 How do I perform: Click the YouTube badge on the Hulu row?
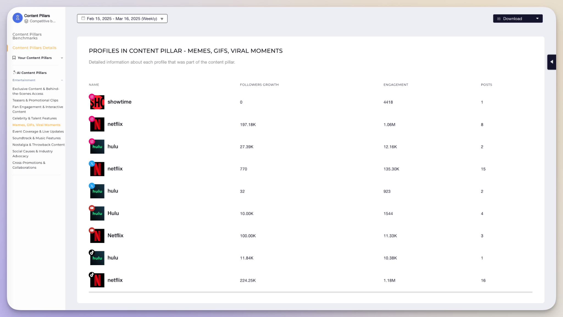pyautogui.click(x=92, y=208)
